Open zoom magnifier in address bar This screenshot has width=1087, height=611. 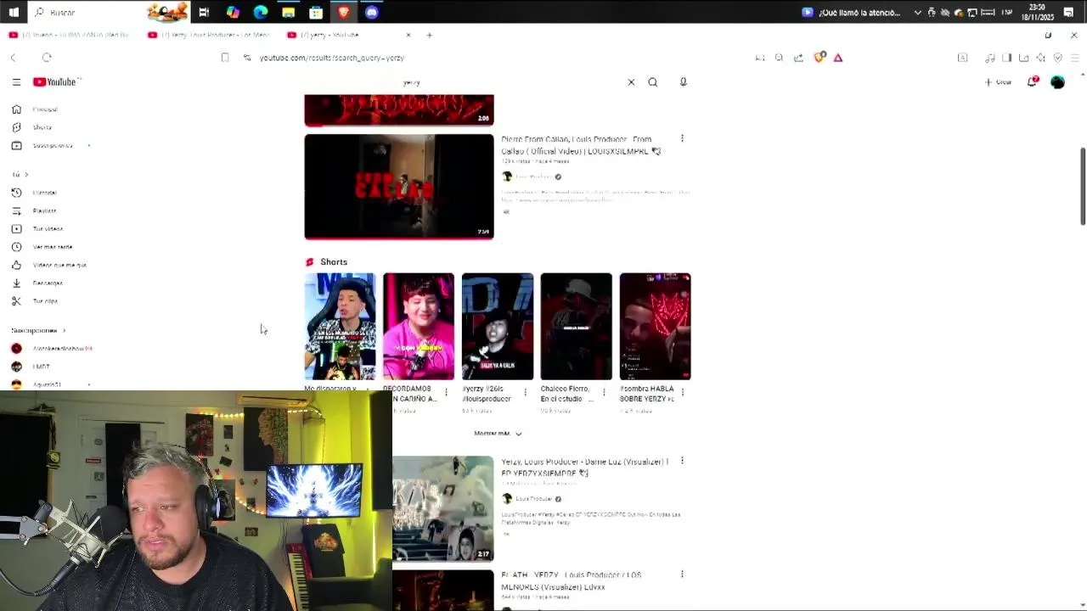(x=779, y=58)
